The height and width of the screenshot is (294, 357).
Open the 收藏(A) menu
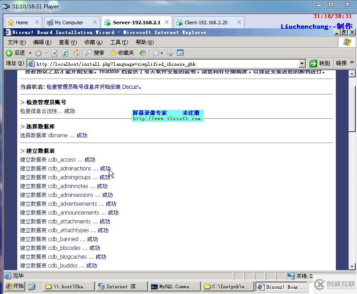point(94,42)
